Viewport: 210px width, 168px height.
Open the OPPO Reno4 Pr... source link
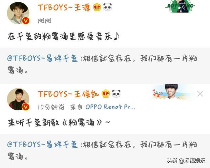pos(110,107)
